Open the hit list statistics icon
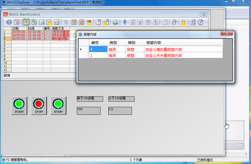The height and width of the screenshot is (164, 251). coord(57,22)
